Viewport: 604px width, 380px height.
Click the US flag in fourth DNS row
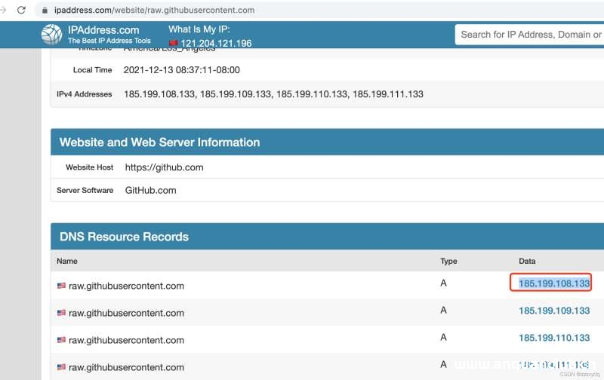pos(61,367)
